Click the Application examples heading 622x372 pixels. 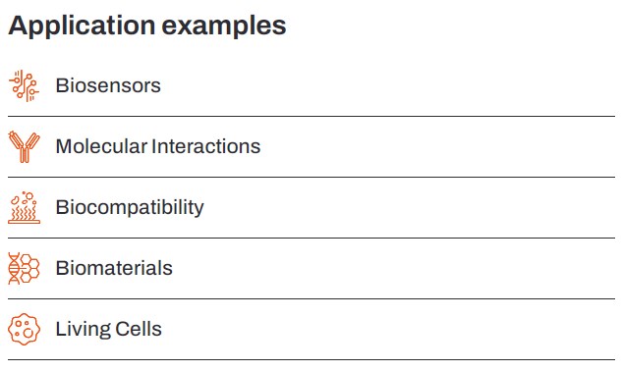(147, 27)
